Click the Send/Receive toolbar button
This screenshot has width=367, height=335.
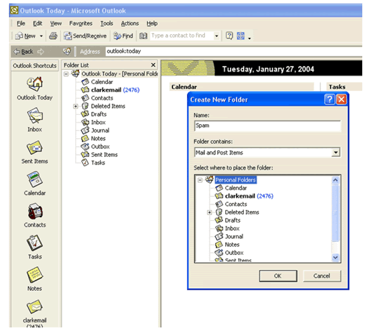click(x=85, y=36)
